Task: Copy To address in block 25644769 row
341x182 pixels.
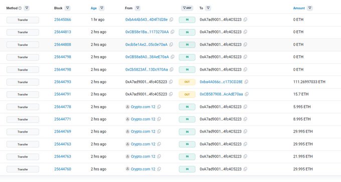Action: 245,131
